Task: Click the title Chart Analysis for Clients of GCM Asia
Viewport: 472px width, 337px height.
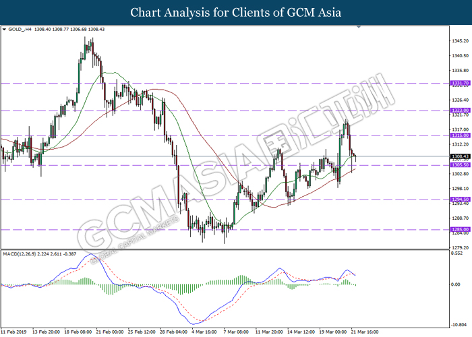Action: [236, 13]
